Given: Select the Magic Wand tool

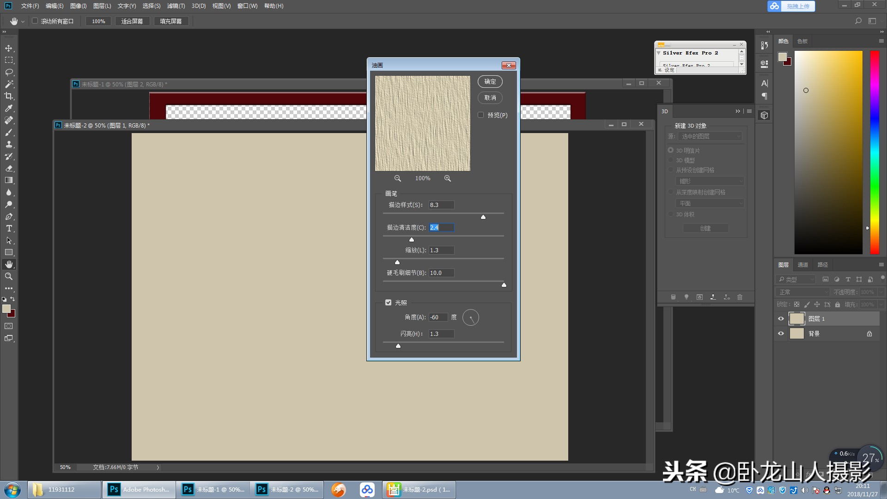Looking at the screenshot, I should tap(9, 84).
